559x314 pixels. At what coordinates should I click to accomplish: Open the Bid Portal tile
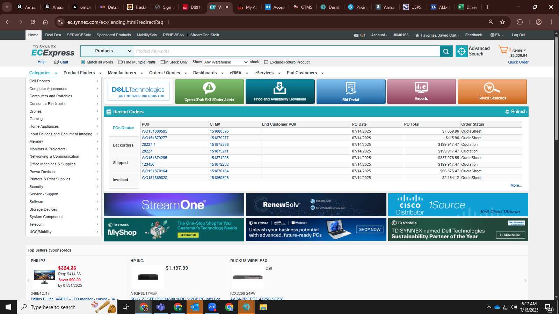click(x=351, y=92)
